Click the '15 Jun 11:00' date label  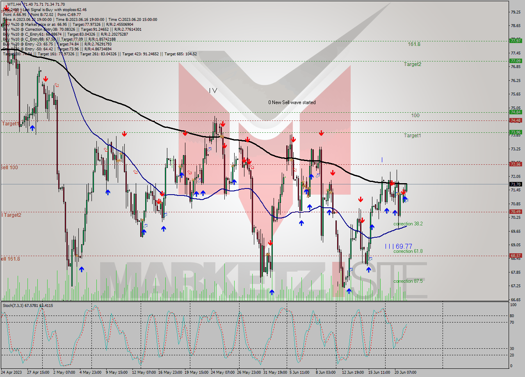(380, 372)
